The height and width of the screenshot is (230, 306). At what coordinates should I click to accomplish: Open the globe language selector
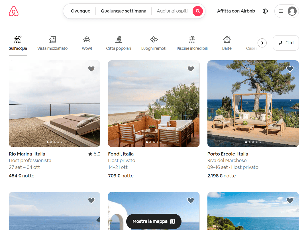click(265, 11)
